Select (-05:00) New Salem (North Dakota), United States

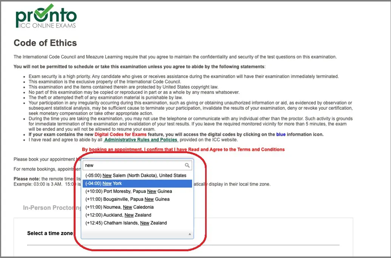138,175
